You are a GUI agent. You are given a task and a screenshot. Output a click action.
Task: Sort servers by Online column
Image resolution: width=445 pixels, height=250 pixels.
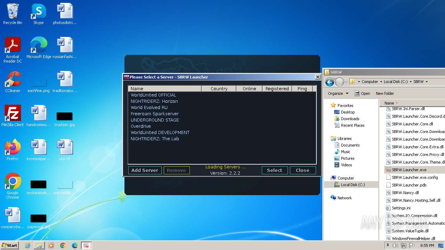(x=249, y=89)
